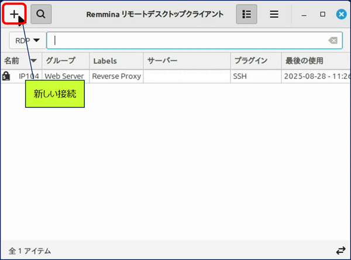Toggle the search bar magnifier button
This screenshot has width=351, height=260.
[x=41, y=14]
